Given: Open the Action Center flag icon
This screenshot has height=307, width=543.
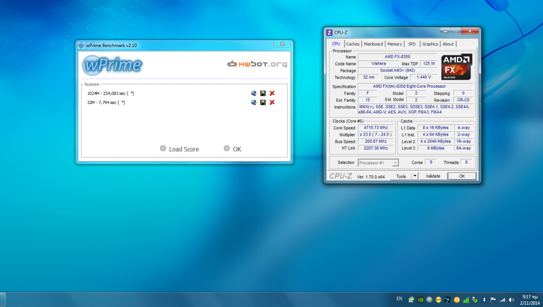Looking at the screenshot, I should (493, 299).
